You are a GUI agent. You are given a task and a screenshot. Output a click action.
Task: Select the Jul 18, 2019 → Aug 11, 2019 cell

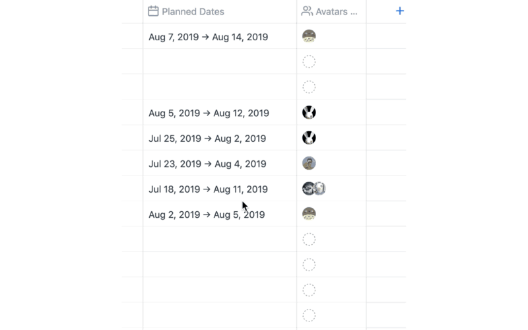click(x=208, y=189)
